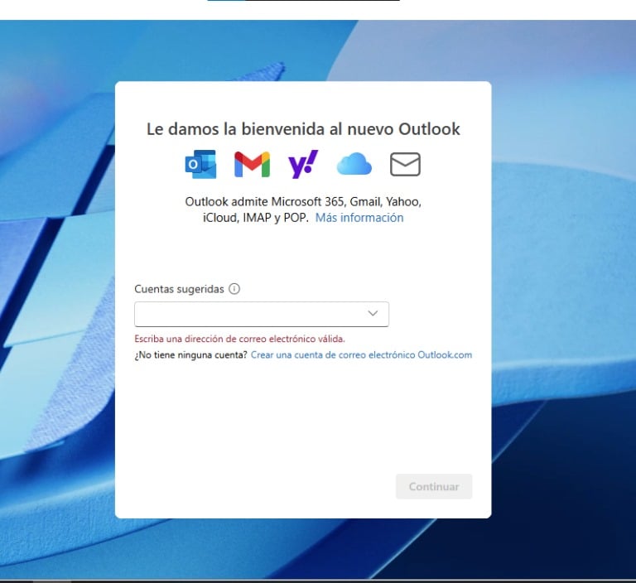The image size is (636, 583).
Task: Click the Outlook logo icon
Action: click(x=200, y=164)
